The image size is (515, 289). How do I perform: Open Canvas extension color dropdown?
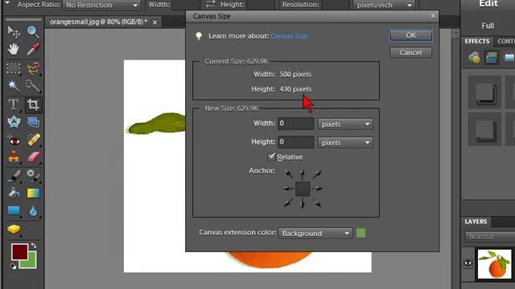[315, 234]
